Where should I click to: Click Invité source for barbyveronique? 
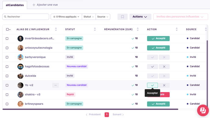(191, 57)
